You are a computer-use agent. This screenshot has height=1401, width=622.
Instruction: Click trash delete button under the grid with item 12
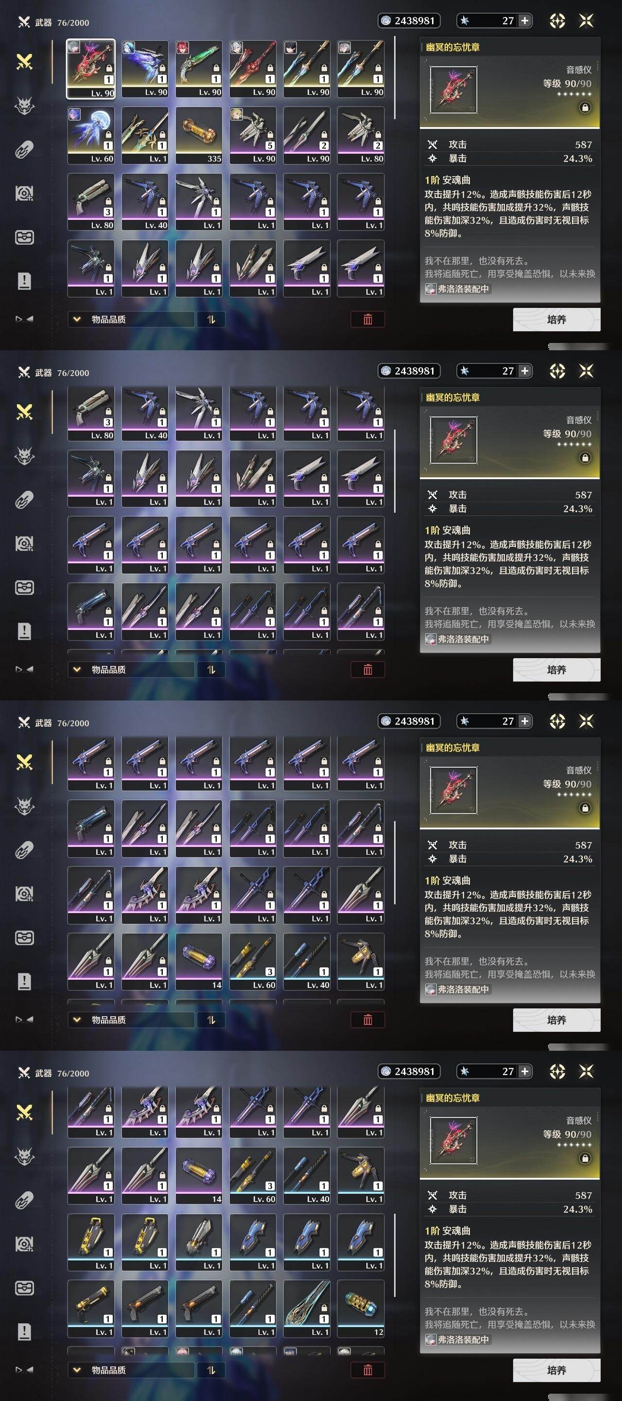[368, 1370]
